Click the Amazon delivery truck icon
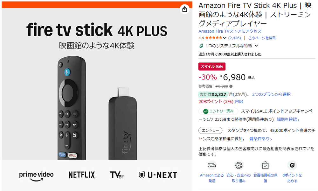Image resolution: width=318 pixels, height=191 pixels. click(212, 166)
